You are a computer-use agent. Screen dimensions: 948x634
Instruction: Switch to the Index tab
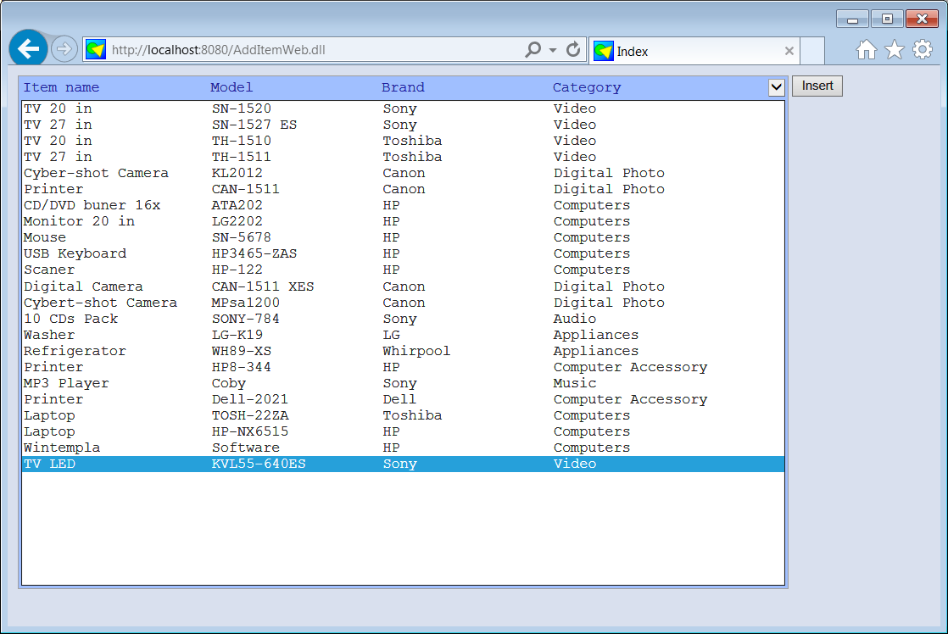694,52
